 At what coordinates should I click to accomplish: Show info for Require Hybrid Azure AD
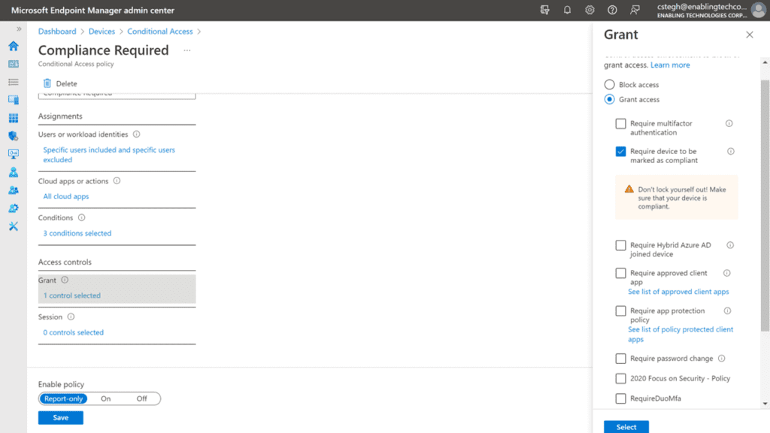730,245
